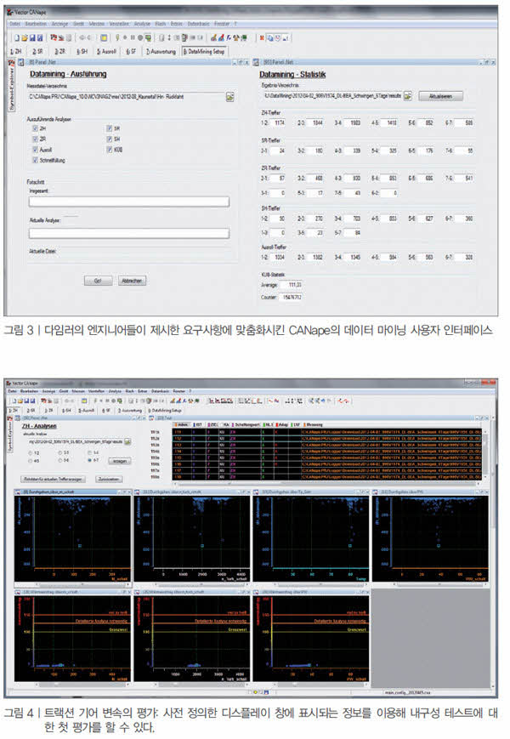Screen dimensions: 510x739
Task: Toggle the ZR analysis checkbox
Action: click(x=35, y=139)
